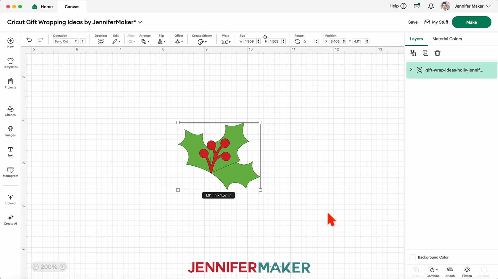The height and width of the screenshot is (279, 498).
Task: Toggle the size aspect ratio lock
Action: (x=265, y=37)
